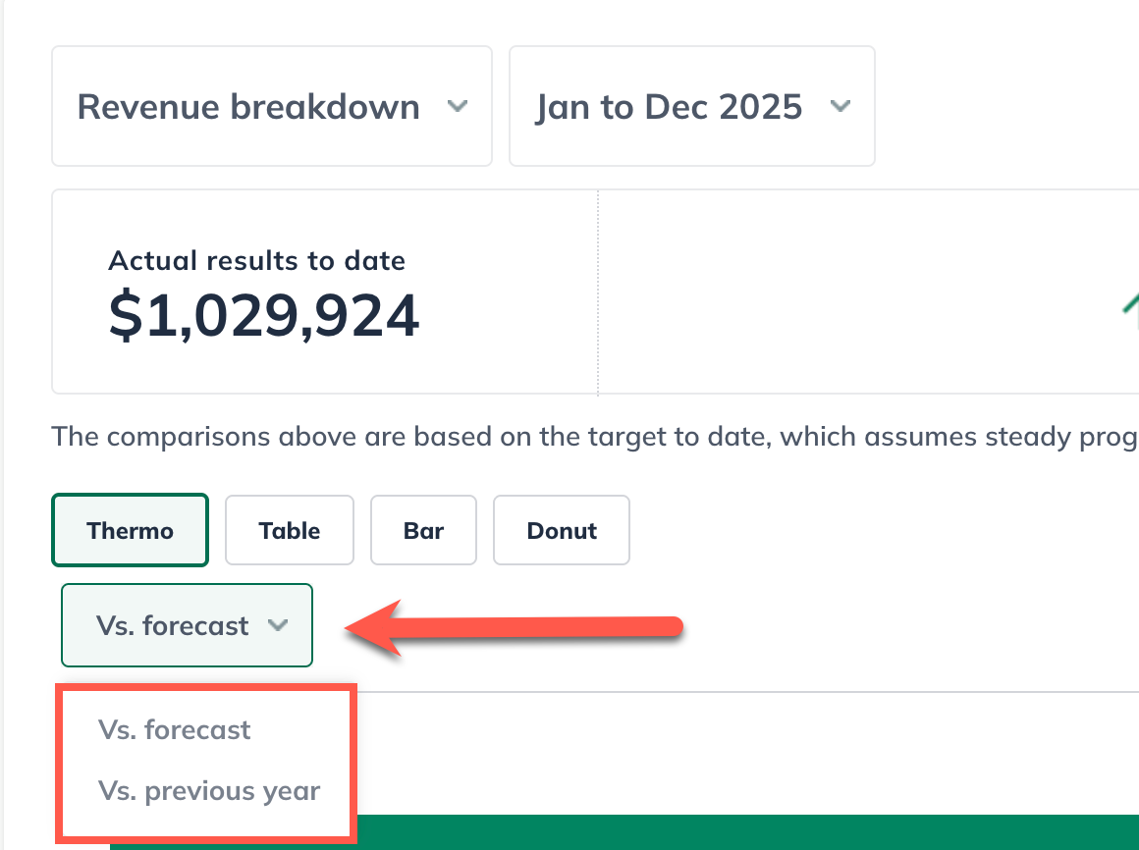Viewport: 1139px width, 850px height.
Task: Click the chevron beside Jan to Dec 2025
Action: pyautogui.click(x=840, y=106)
